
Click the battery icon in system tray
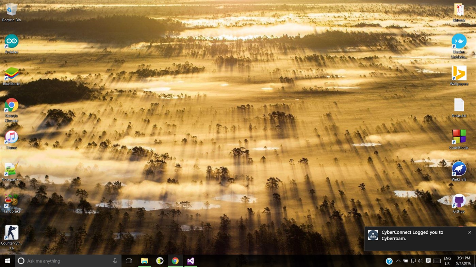(406, 261)
